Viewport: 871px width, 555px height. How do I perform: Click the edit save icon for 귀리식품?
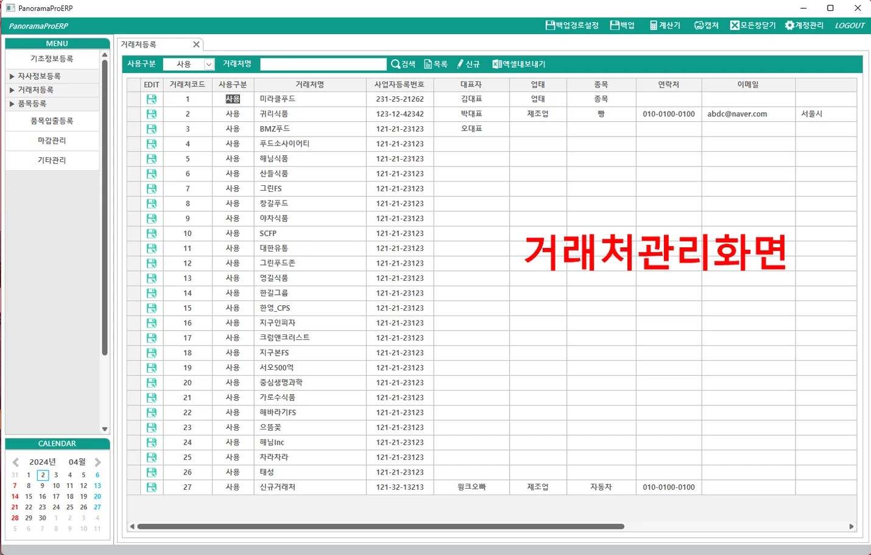click(152, 114)
